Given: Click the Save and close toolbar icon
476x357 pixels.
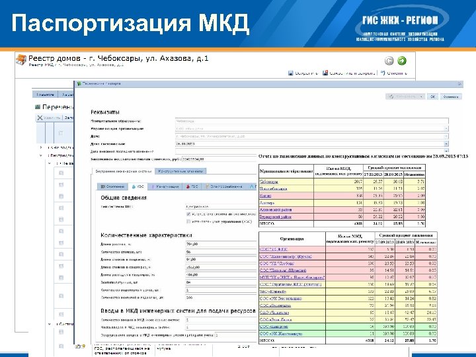Looking at the screenshot, I should pos(325,73).
